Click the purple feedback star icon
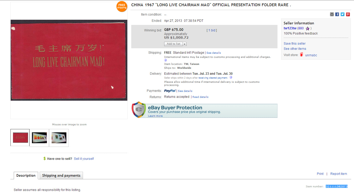The width and height of the screenshot is (354, 192). (308, 29)
